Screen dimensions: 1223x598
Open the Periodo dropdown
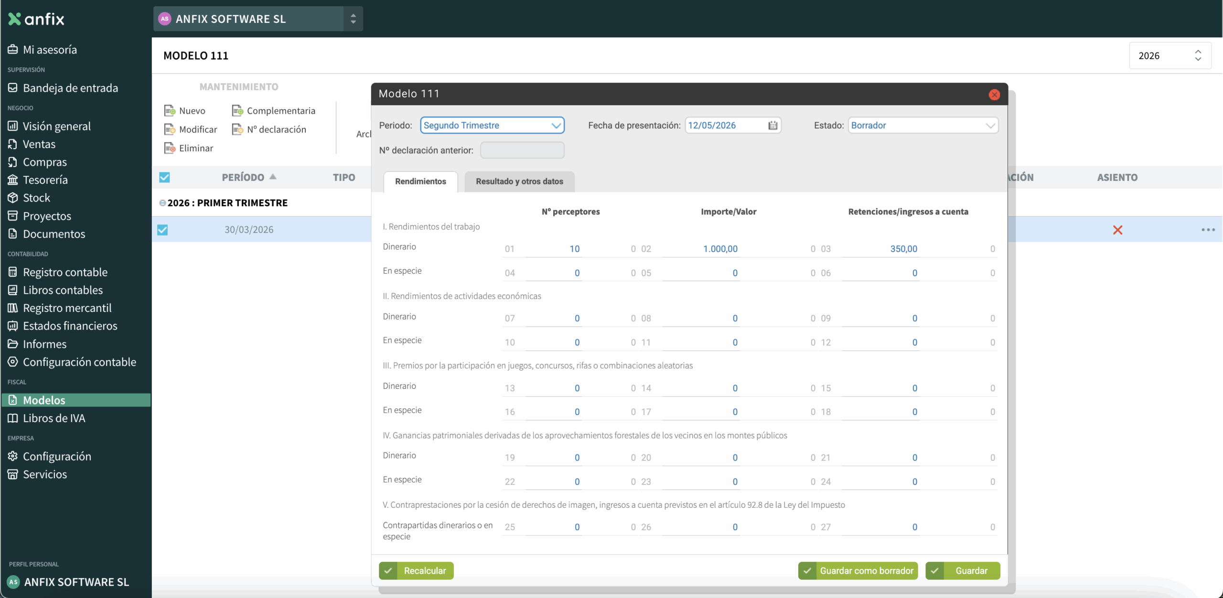492,126
